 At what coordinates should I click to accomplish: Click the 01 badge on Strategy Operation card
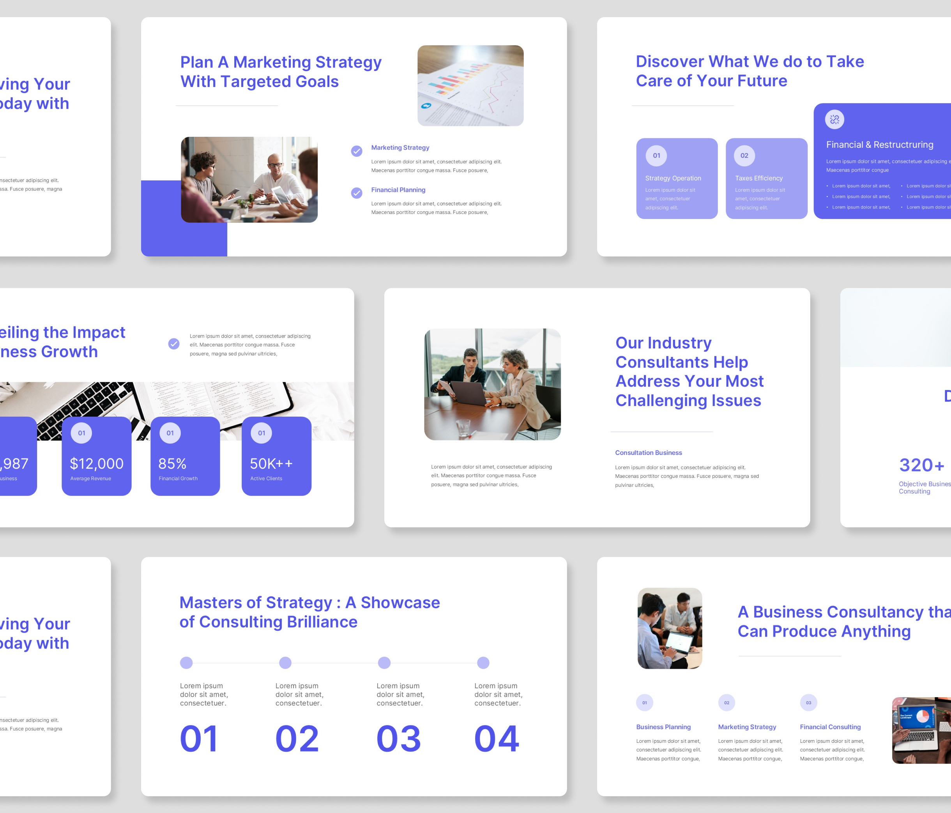point(656,156)
